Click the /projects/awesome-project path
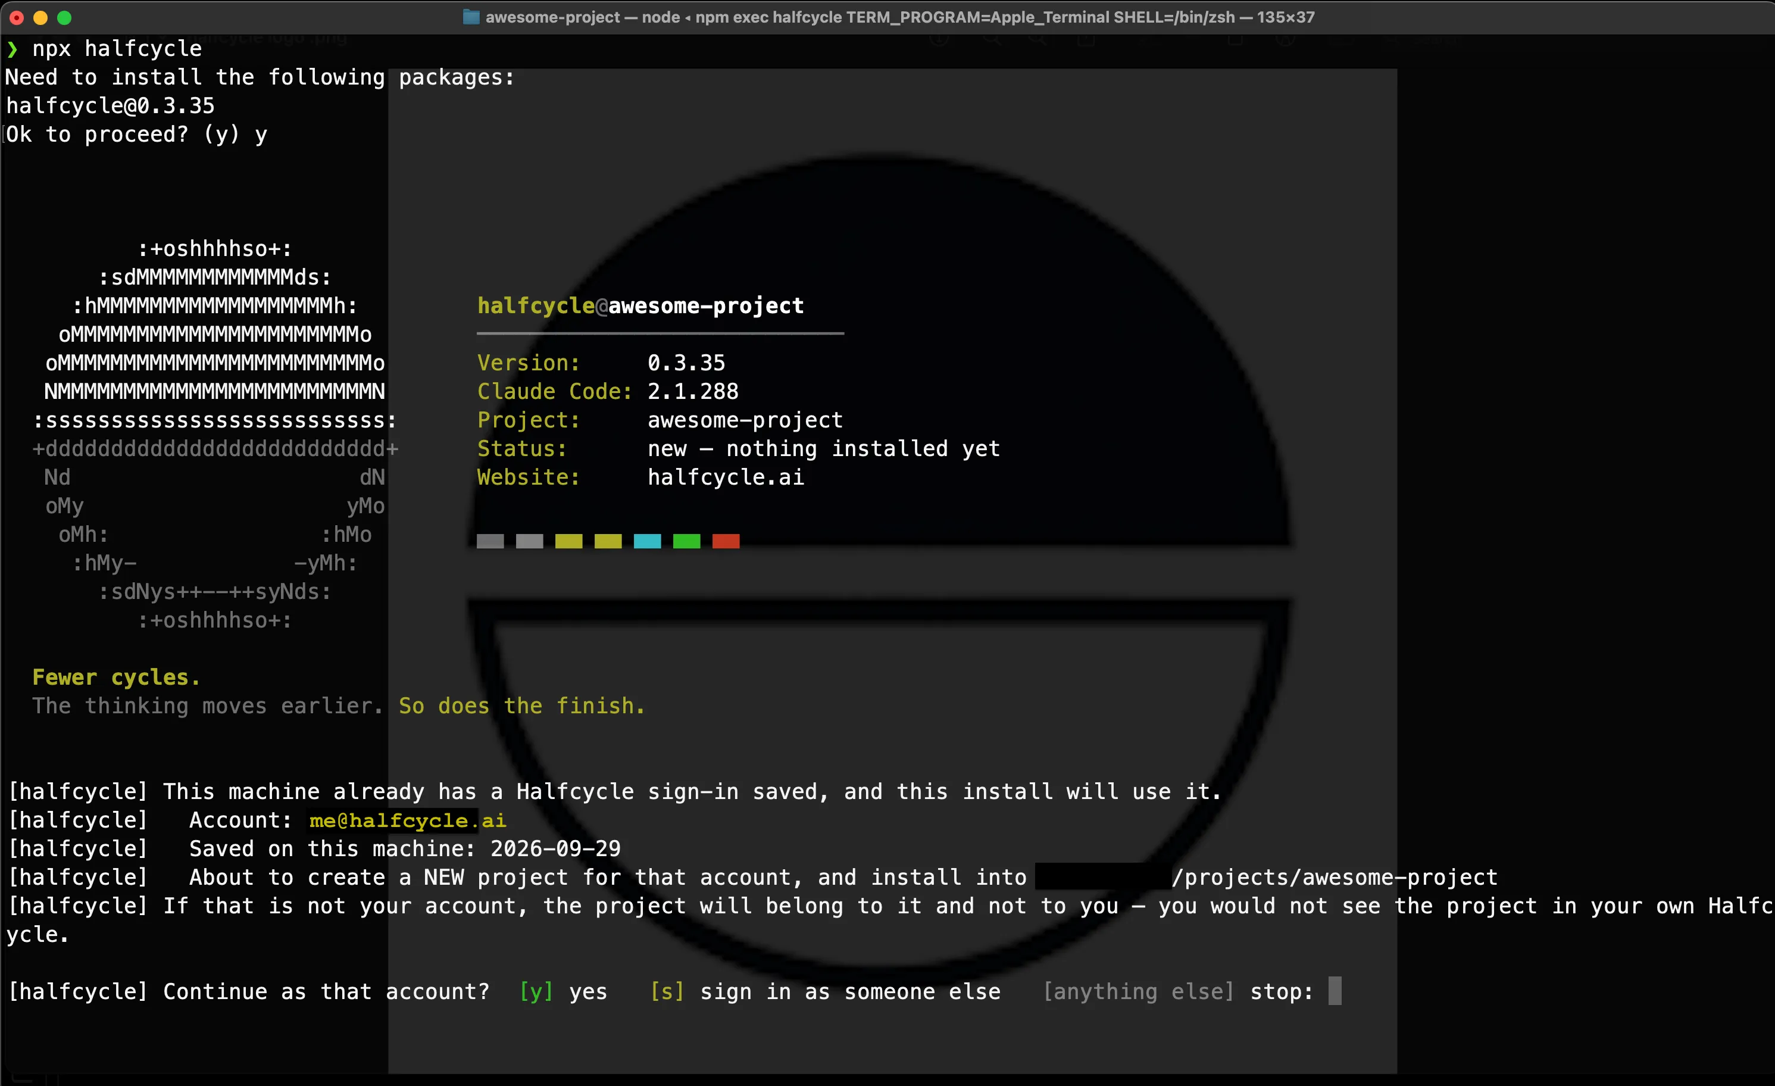The height and width of the screenshot is (1086, 1775). coord(1334,877)
